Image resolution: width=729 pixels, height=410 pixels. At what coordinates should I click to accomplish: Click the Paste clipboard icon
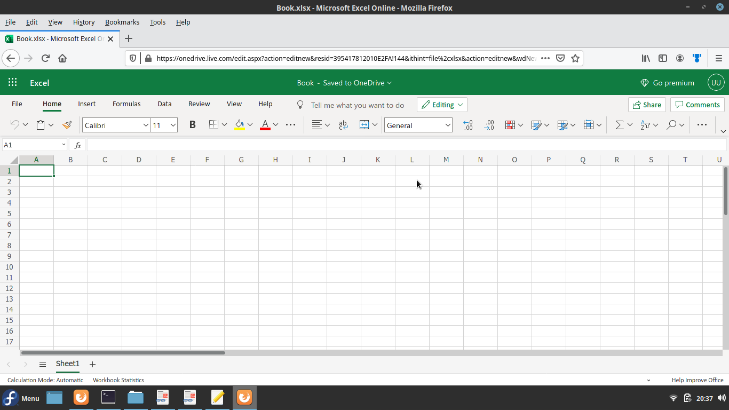pyautogui.click(x=41, y=125)
